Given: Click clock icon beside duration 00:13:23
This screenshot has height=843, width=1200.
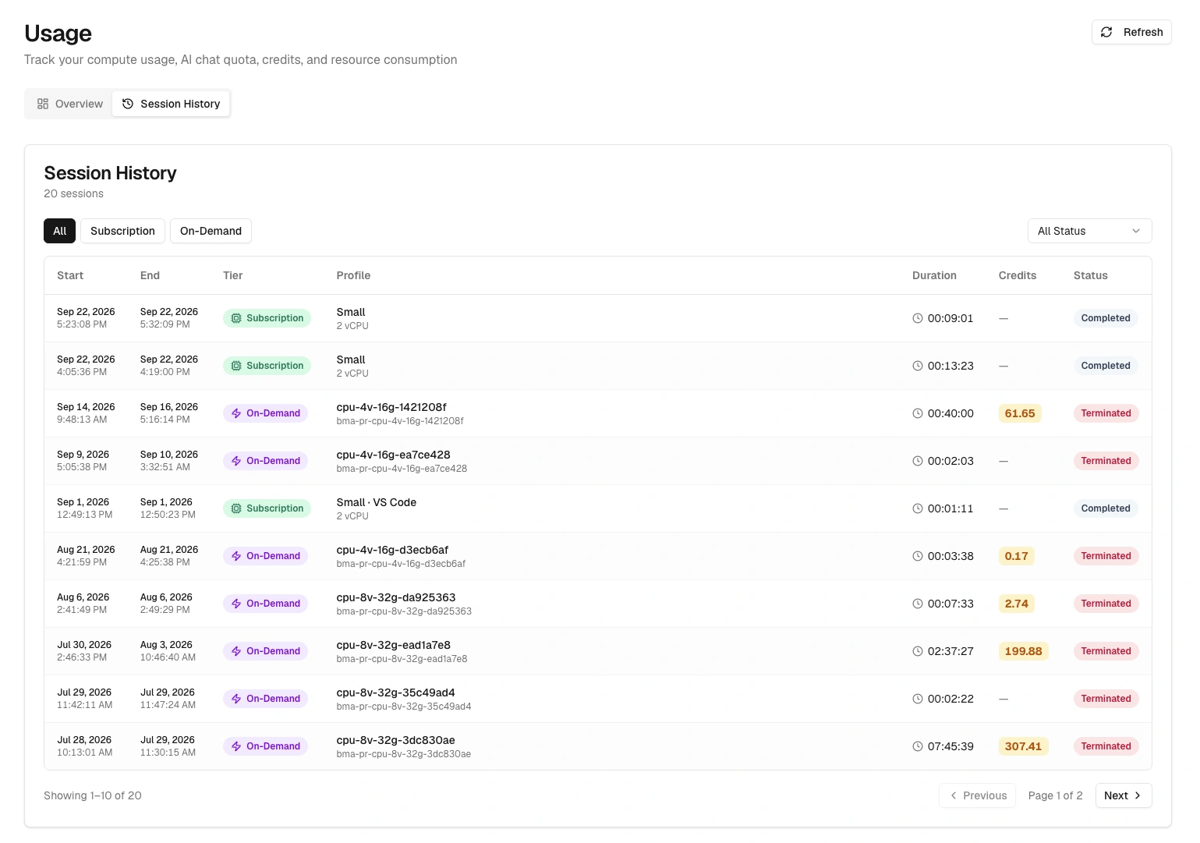Looking at the screenshot, I should pyautogui.click(x=918, y=366).
